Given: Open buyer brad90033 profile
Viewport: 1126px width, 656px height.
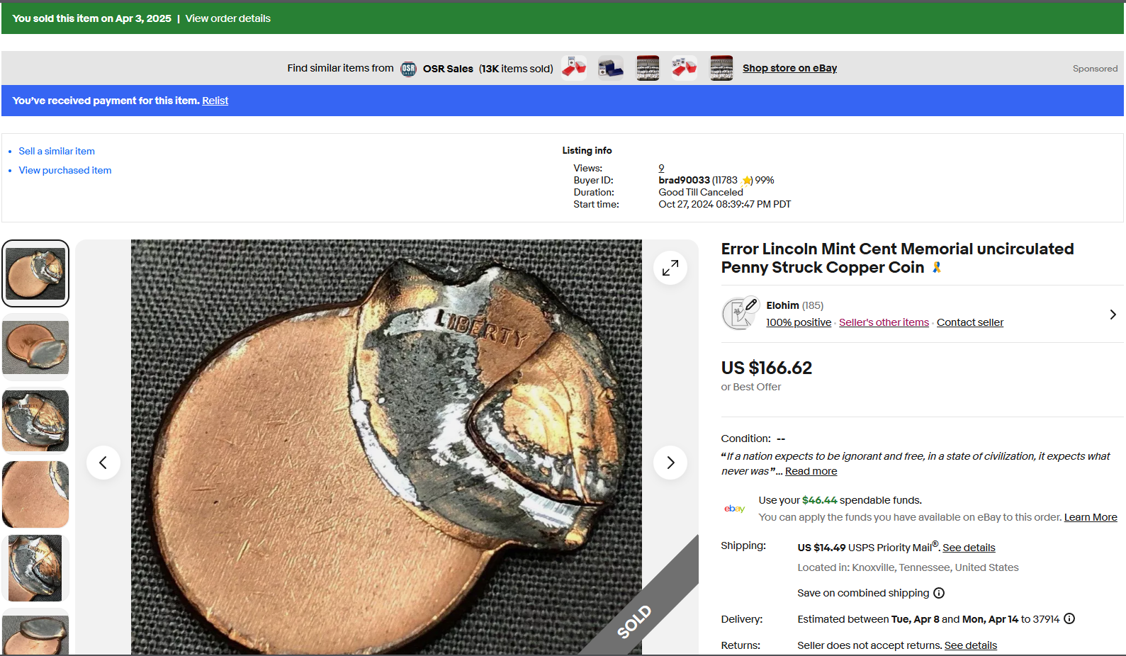Looking at the screenshot, I should click(684, 180).
